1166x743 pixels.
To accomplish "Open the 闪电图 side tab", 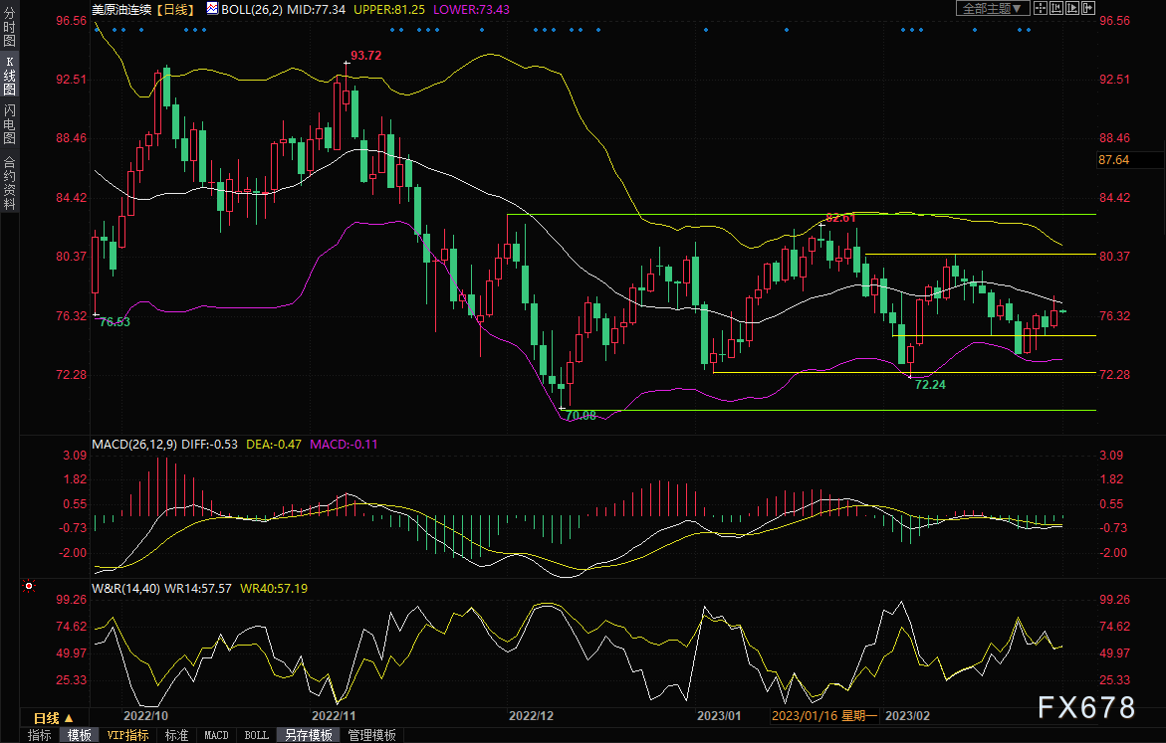I will [x=9, y=124].
